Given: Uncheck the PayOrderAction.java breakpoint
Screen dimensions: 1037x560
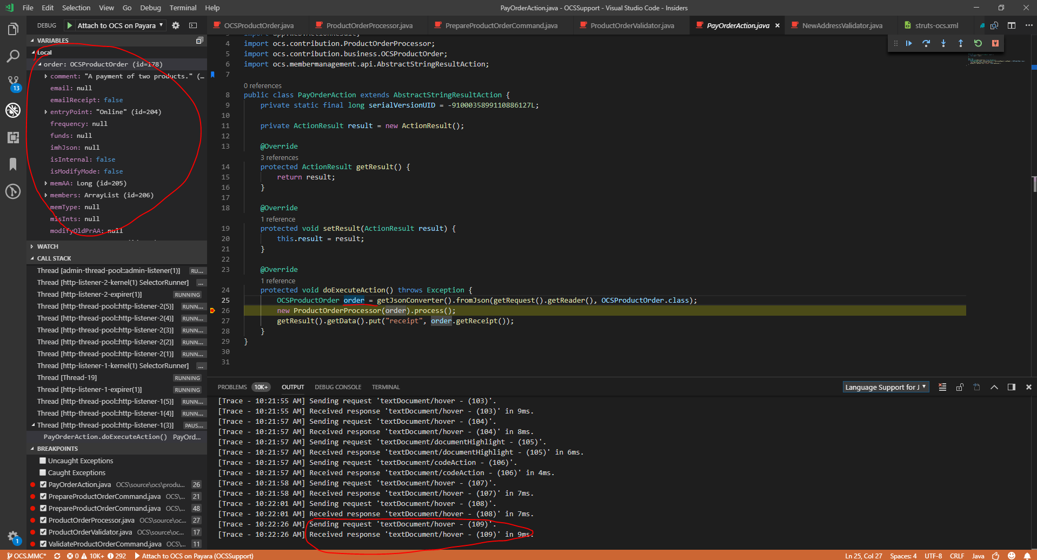Looking at the screenshot, I should [43, 484].
